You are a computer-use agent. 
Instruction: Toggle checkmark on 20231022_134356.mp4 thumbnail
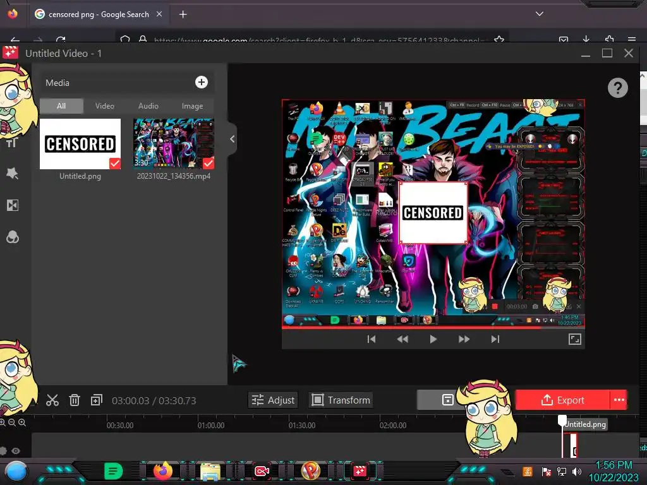pyautogui.click(x=209, y=164)
